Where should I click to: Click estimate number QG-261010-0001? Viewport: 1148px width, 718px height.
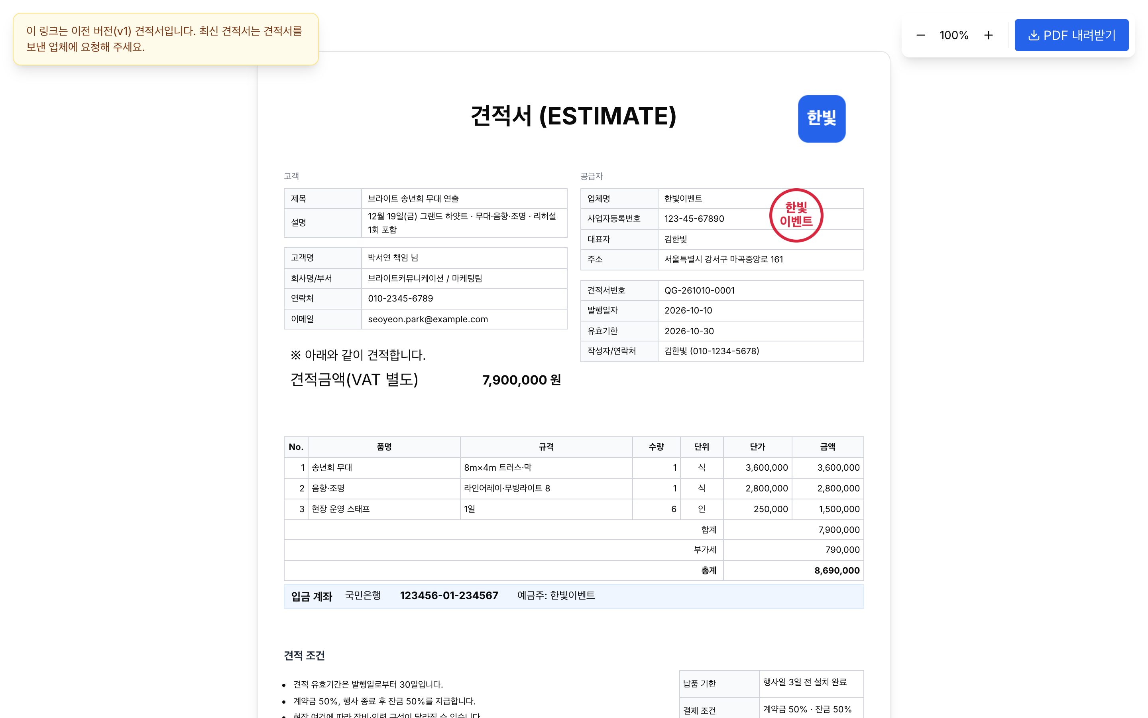point(699,291)
